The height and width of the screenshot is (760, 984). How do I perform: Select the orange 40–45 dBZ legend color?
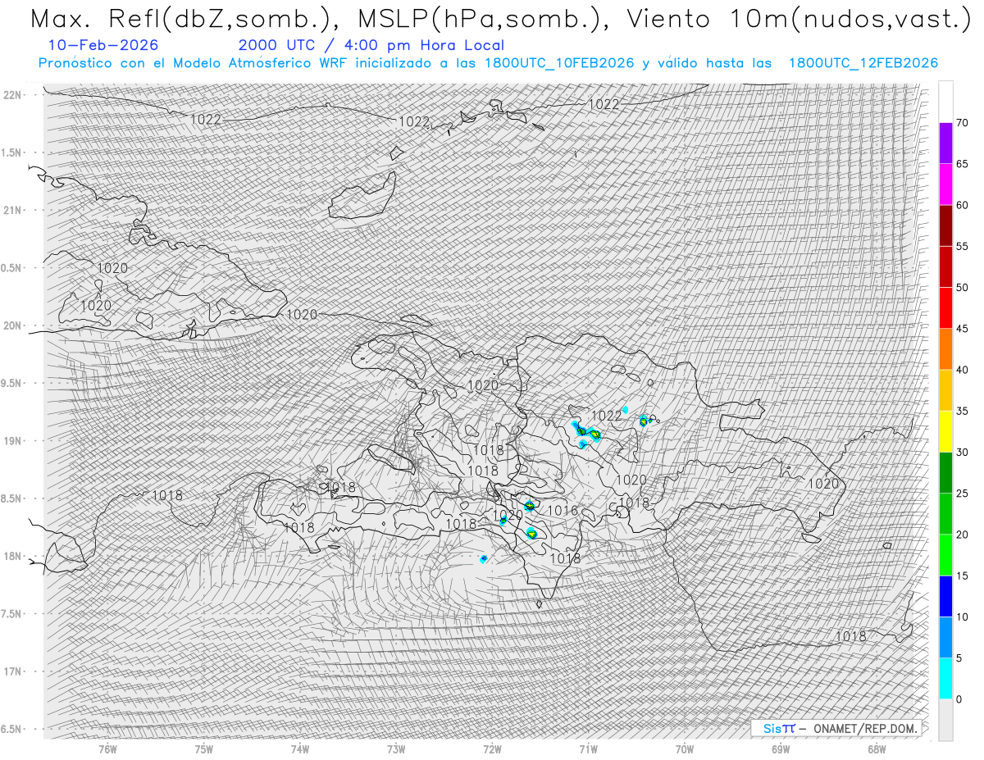pyautogui.click(x=945, y=349)
